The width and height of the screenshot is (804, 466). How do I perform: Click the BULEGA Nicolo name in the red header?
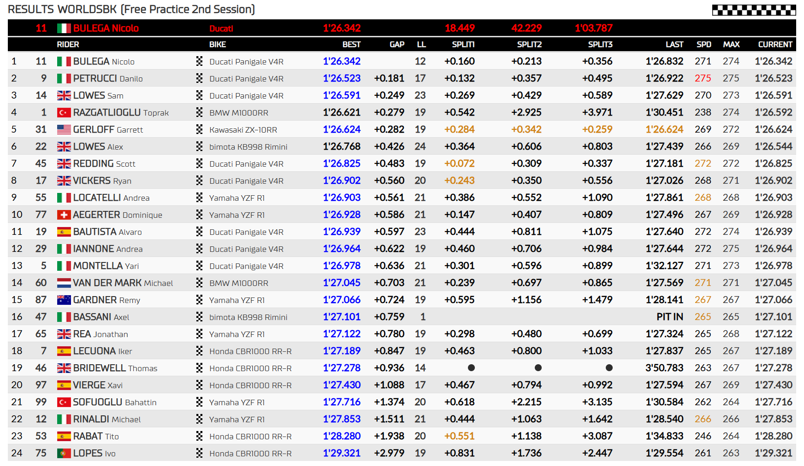[x=106, y=29]
